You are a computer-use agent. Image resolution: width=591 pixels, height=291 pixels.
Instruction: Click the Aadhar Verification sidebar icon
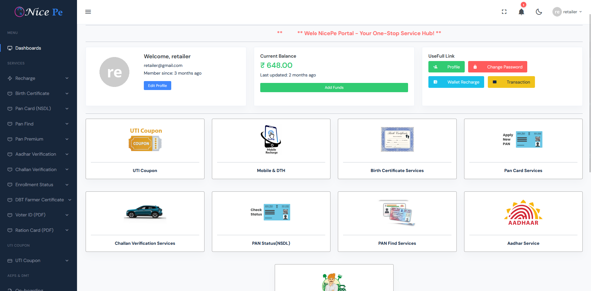tap(10, 154)
